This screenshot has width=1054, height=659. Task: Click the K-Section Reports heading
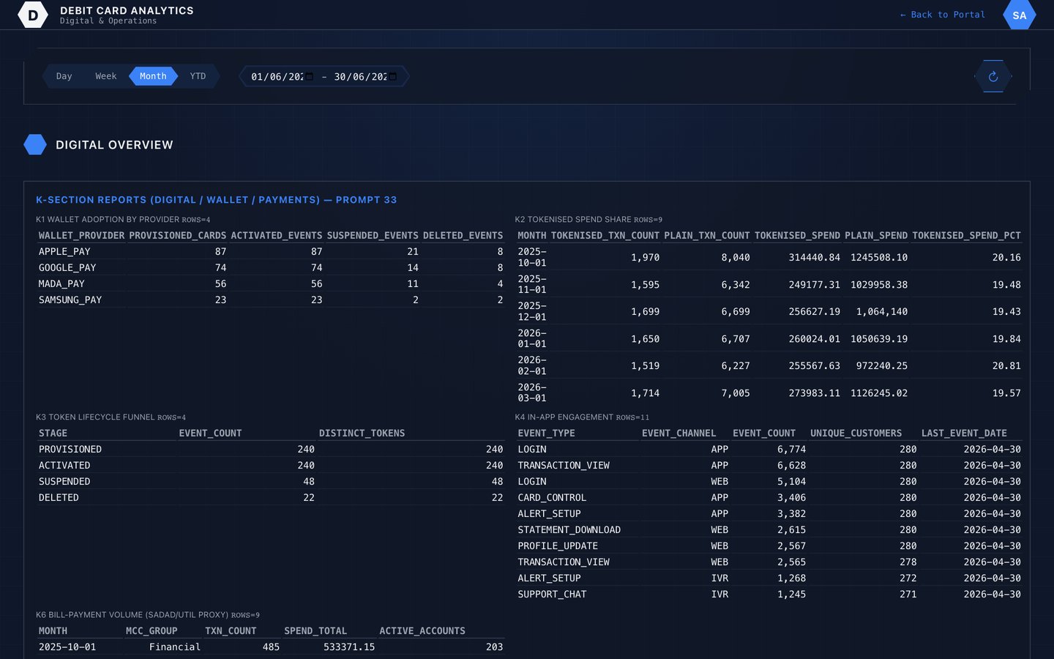click(x=217, y=200)
